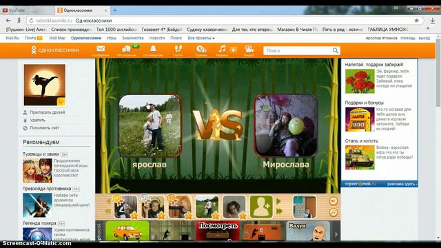Open Налетай, подарки забирай! ad
This screenshot has height=248, width=441.
point(374,64)
